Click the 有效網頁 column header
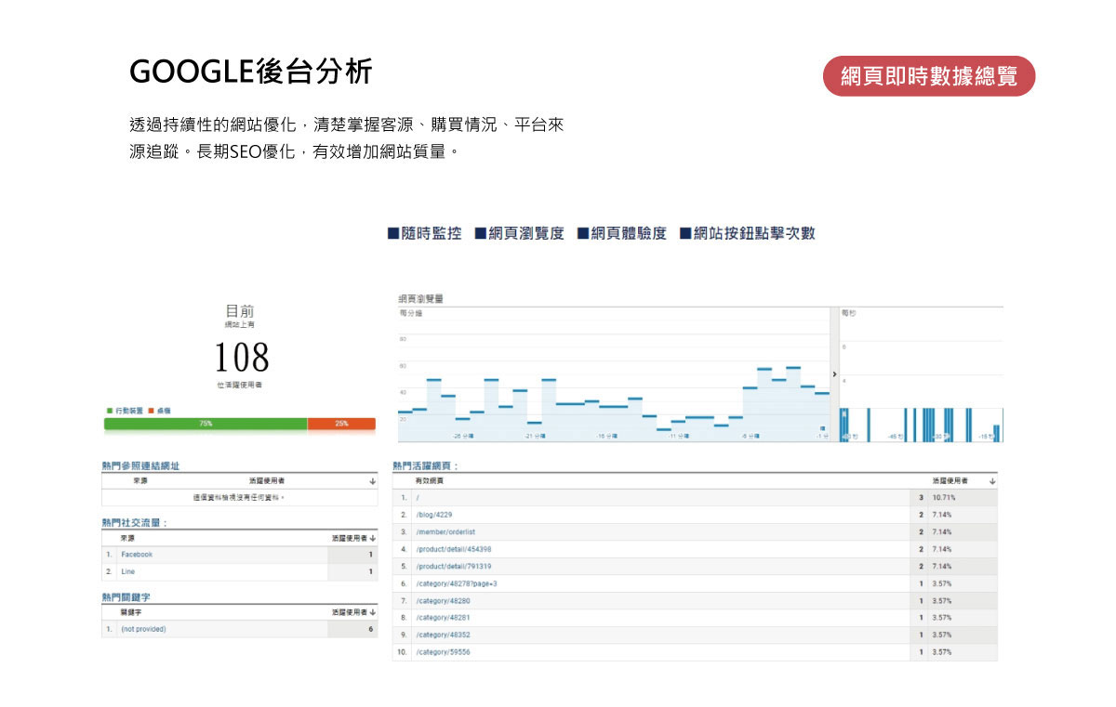The width and height of the screenshot is (1116, 707). click(430, 481)
